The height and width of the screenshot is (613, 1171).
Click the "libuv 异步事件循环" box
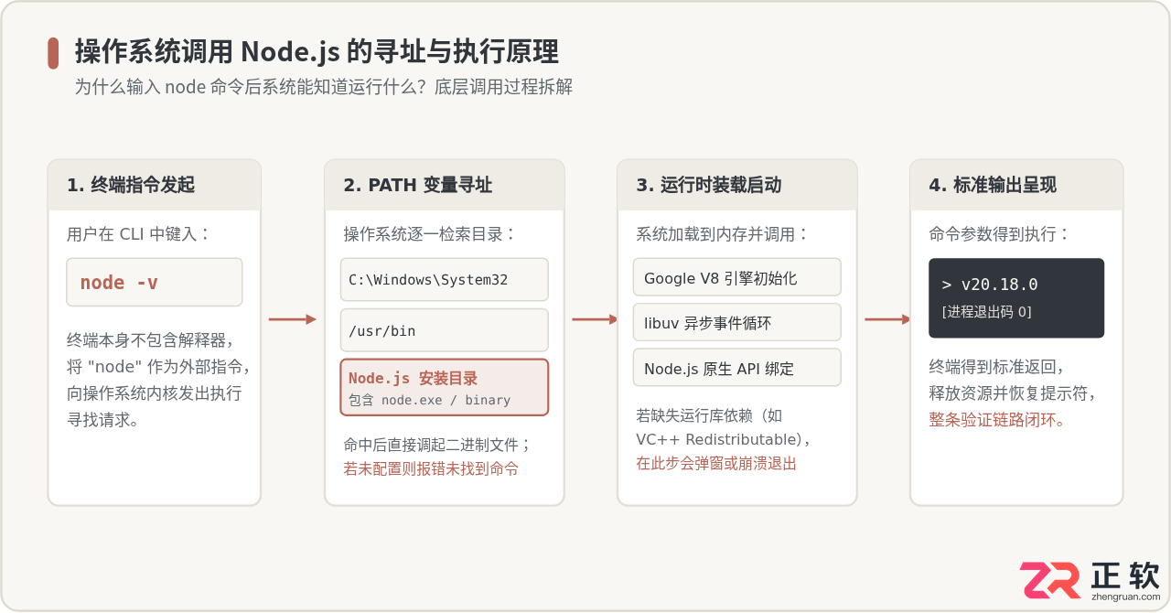[x=737, y=322]
